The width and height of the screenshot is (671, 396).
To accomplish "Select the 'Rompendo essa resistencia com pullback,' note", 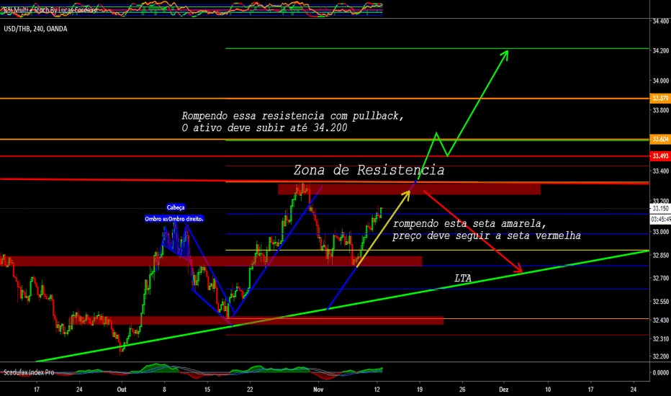I will point(293,116).
